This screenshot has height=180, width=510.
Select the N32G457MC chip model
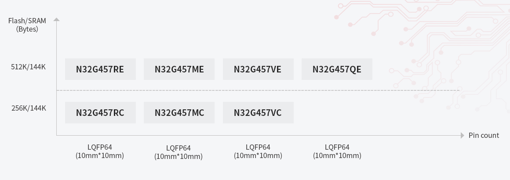point(179,113)
